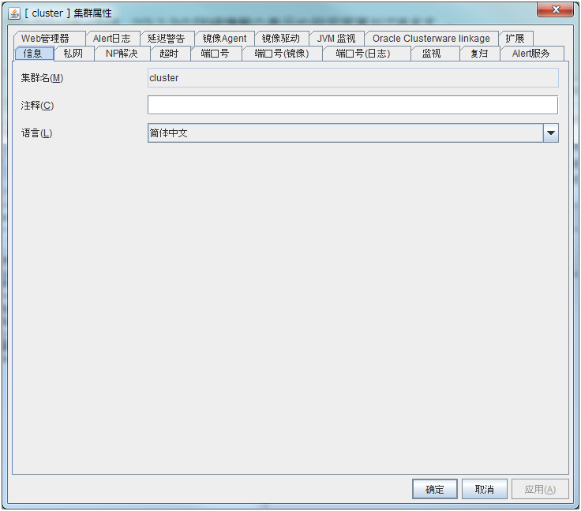Go to the 镜像驱动 tab
The image size is (581, 511).
[280, 38]
